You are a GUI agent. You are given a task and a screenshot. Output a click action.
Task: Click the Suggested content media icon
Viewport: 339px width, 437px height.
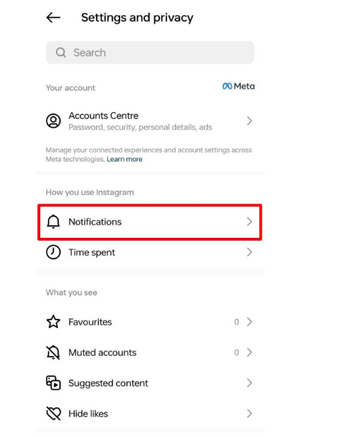tap(53, 383)
